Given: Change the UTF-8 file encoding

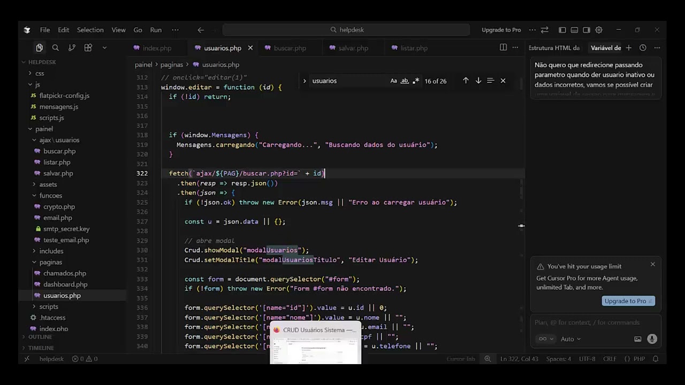Looking at the screenshot, I should [x=587, y=359].
